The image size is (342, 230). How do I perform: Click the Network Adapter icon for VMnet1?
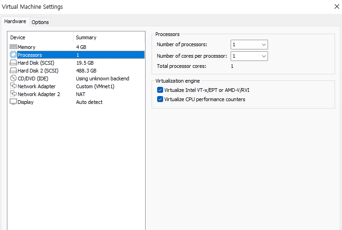coord(13,86)
